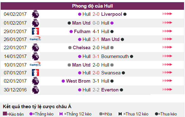Click purple dot before Hull vs Liverpool

point(80,14)
